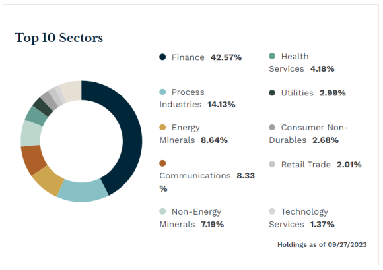383x270 pixels.
Task: Click the Consumer Non-Durables legend dot
Action: 272,128
